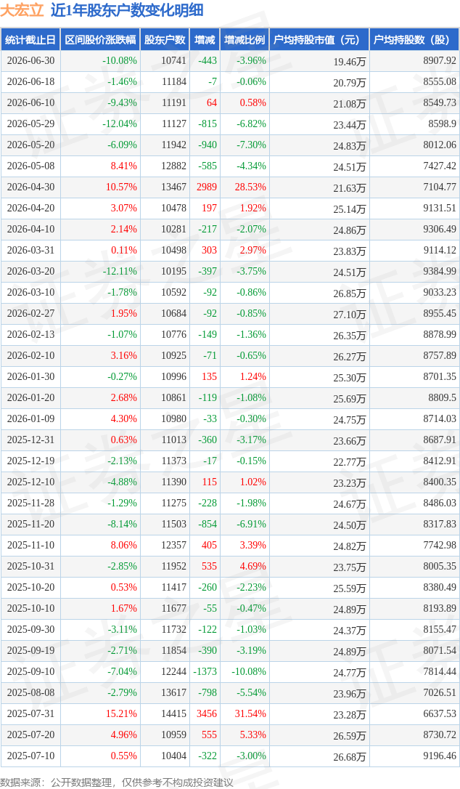
Task: Click the 数据来源 disclaimer footer text
Action: pyautogui.click(x=117, y=782)
